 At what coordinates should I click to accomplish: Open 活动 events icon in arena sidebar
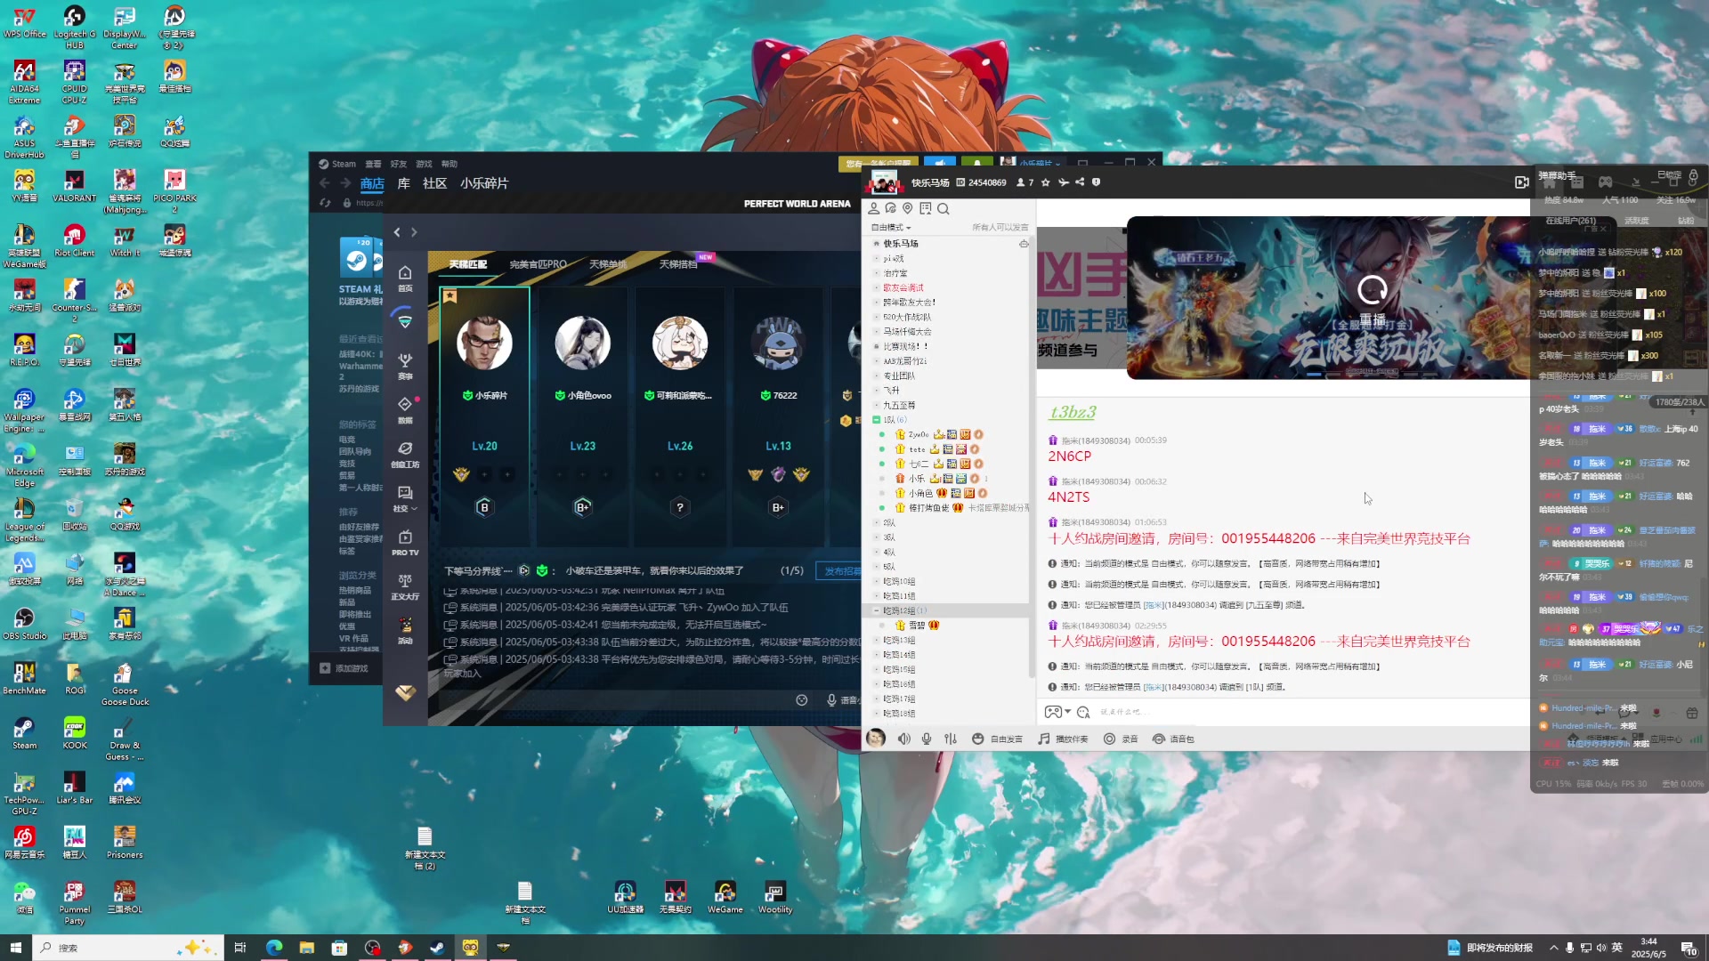(405, 630)
